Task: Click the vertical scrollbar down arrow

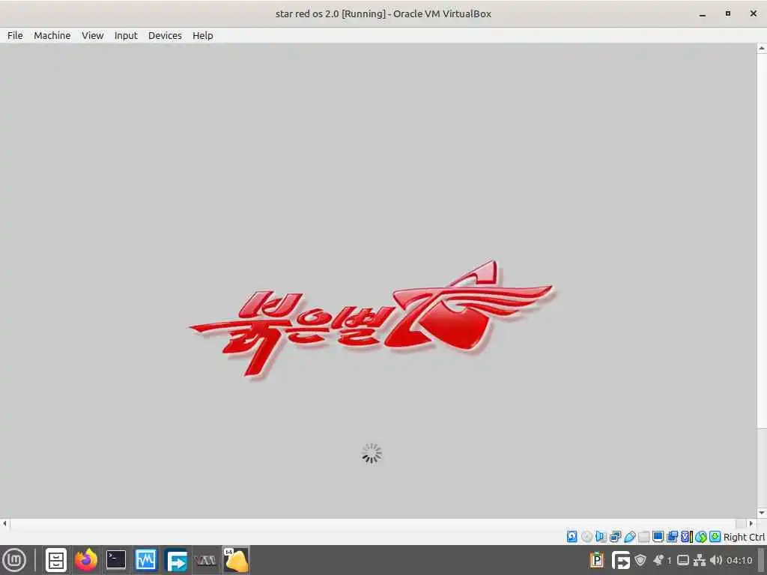Action: (762, 513)
